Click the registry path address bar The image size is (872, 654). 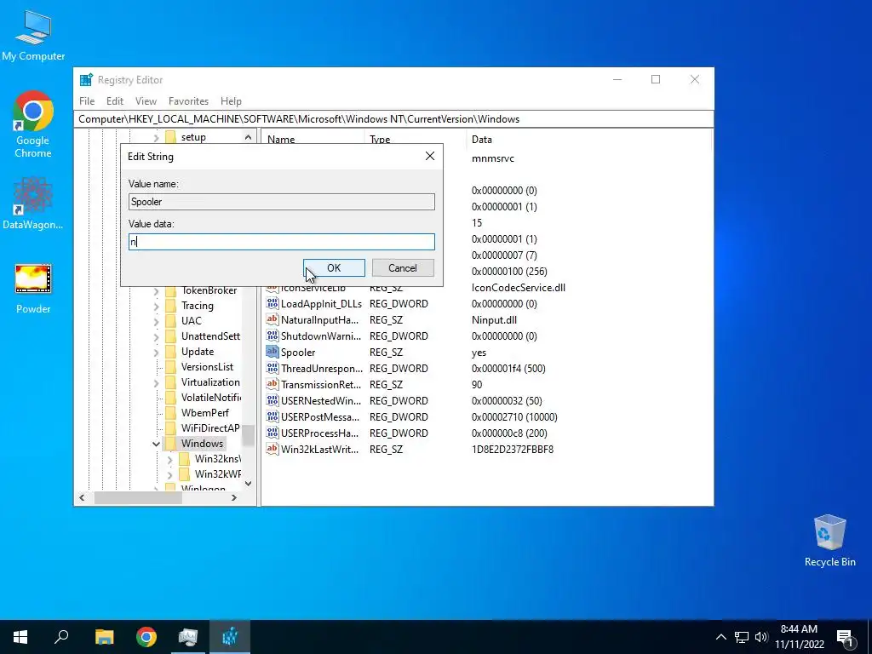393,119
